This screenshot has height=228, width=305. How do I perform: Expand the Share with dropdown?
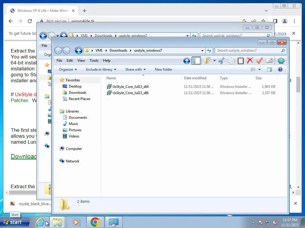click(x=136, y=69)
